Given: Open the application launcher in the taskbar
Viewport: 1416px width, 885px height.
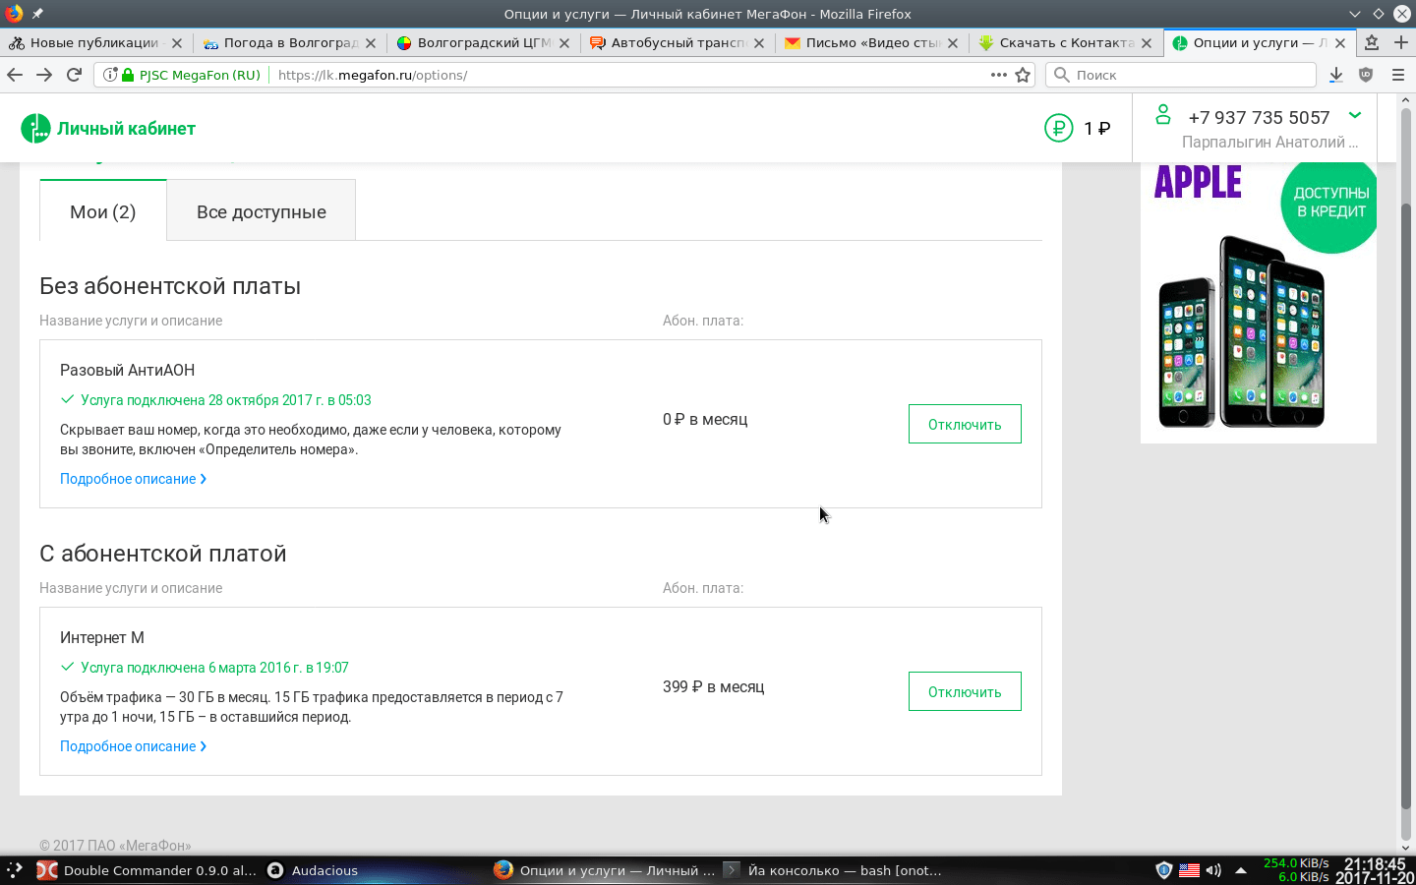Looking at the screenshot, I should click(14, 870).
